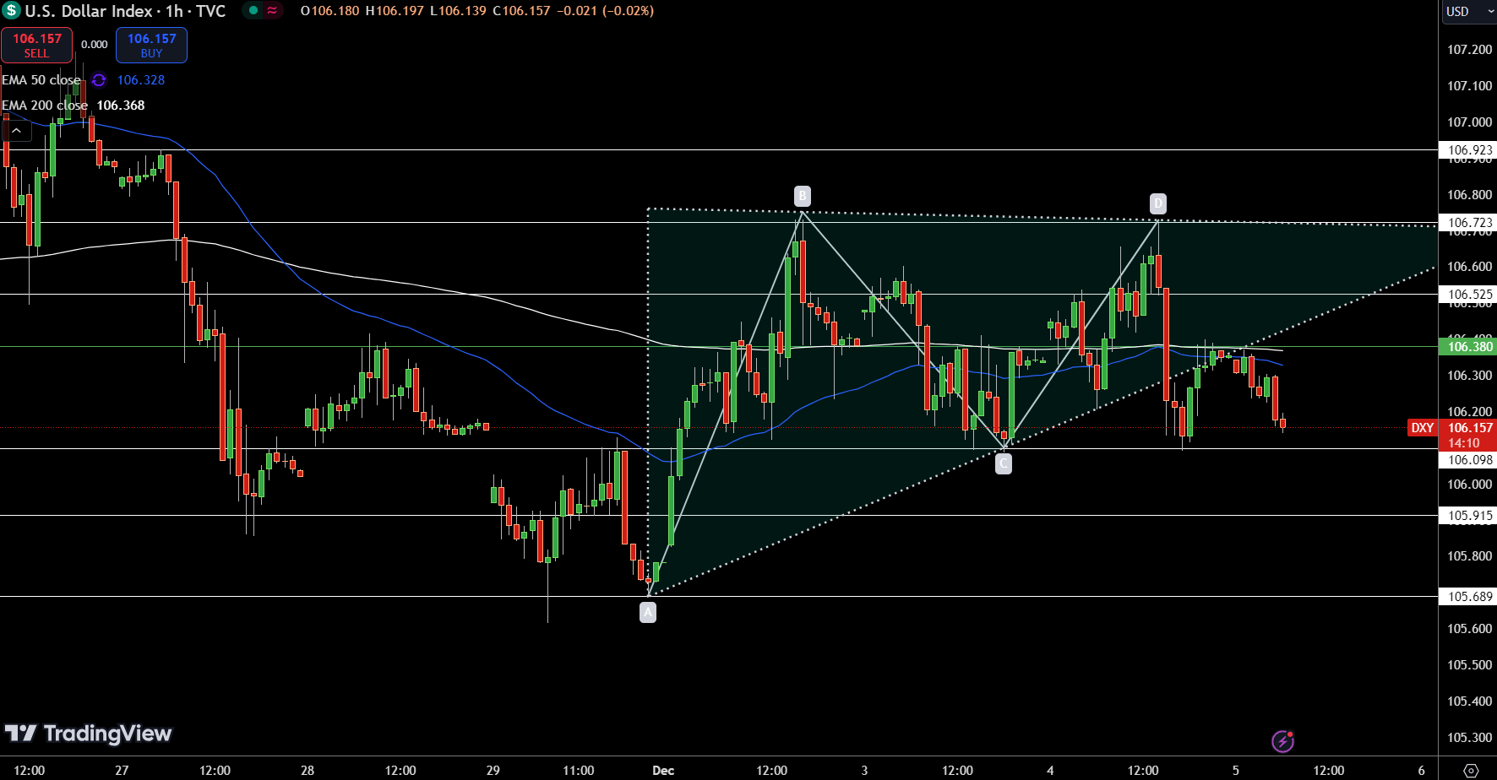Viewport: 1497px width, 780px height.
Task: Click the B point label of pattern
Action: click(803, 197)
